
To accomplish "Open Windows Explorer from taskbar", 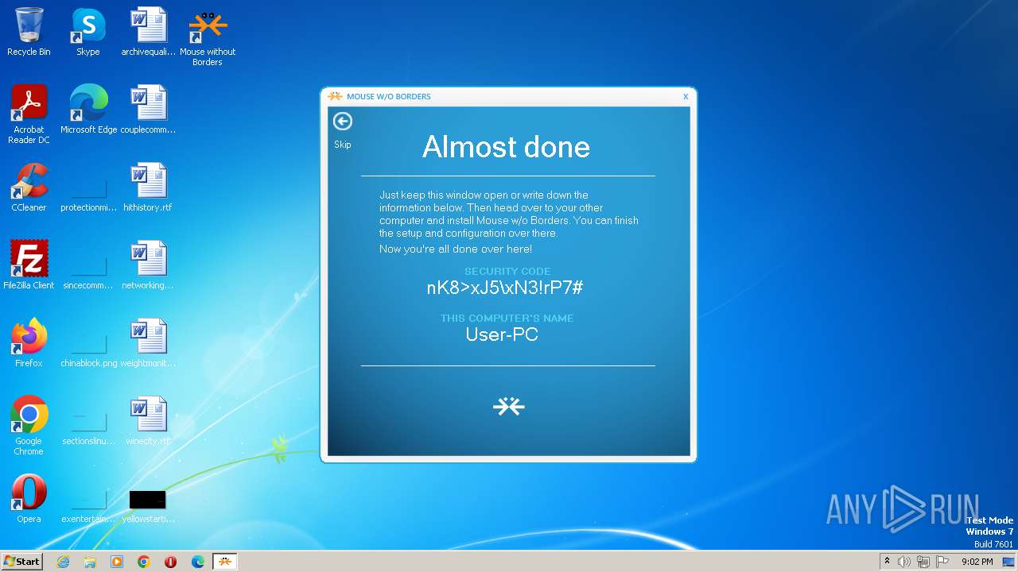I will point(90,562).
